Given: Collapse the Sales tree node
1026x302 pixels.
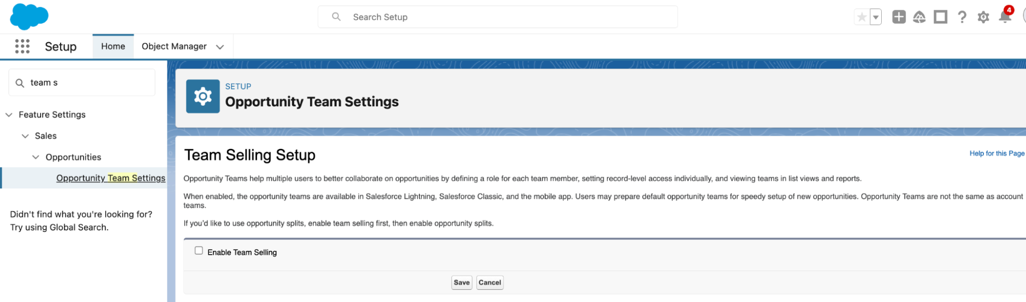Looking at the screenshot, I should click(x=25, y=136).
